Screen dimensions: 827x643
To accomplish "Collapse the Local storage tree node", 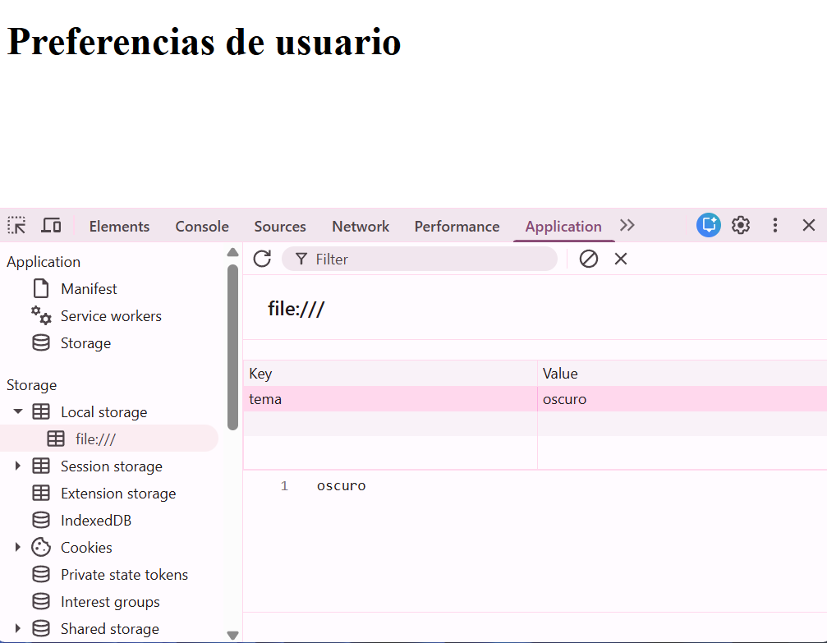I will point(18,411).
